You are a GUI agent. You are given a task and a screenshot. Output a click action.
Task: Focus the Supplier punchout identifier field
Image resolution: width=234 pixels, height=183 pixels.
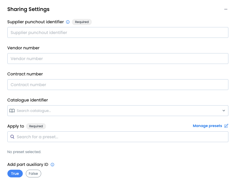tap(118, 32)
